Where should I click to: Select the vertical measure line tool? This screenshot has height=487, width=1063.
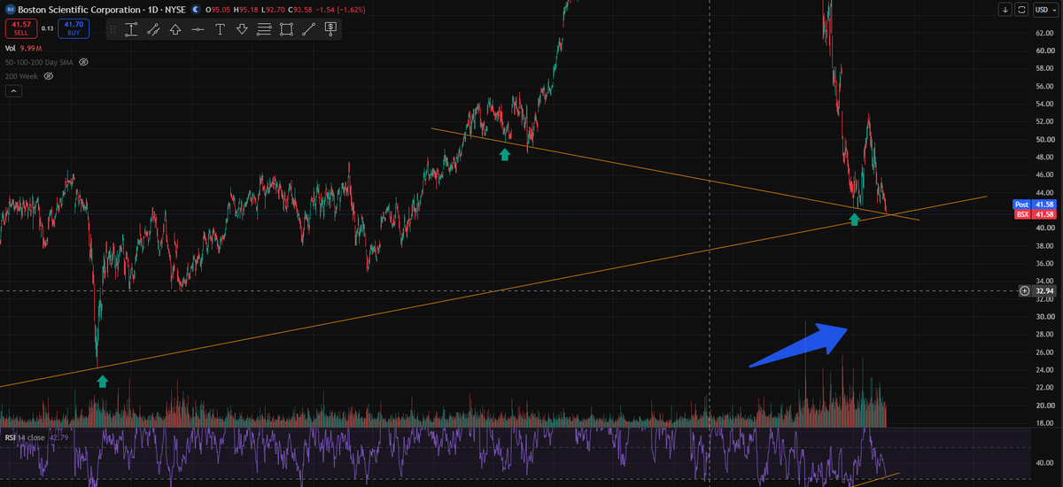[131, 29]
